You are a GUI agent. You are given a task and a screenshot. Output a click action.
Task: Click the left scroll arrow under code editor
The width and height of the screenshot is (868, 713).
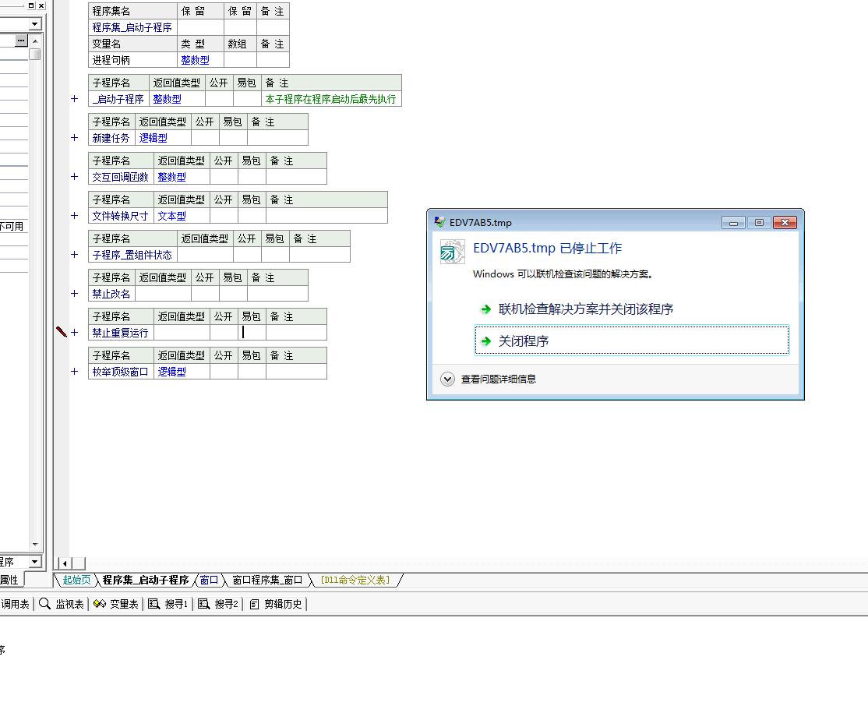[65, 563]
